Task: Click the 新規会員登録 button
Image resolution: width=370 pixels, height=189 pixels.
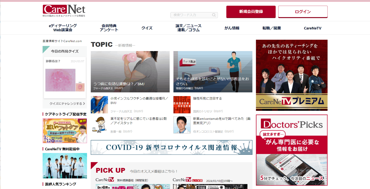Action: coord(251,12)
